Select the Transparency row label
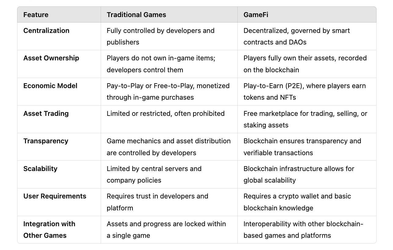The image size is (393, 250). point(46,141)
